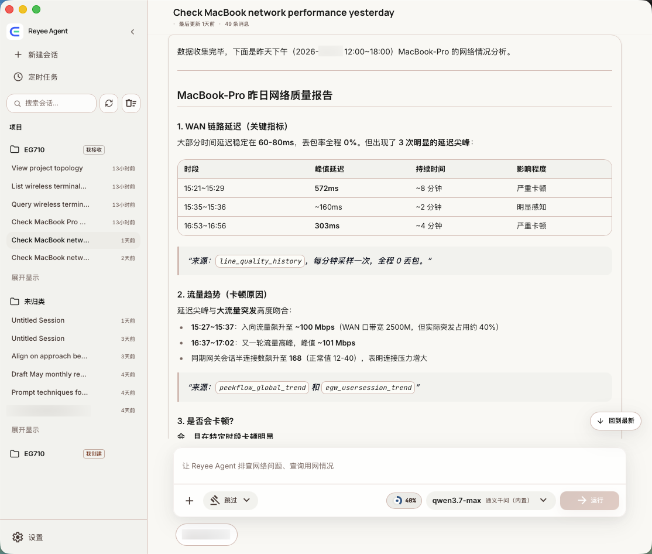Click egw_usersession_trend code tag
Screen dimensions: 652x554
pyautogui.click(x=368, y=387)
